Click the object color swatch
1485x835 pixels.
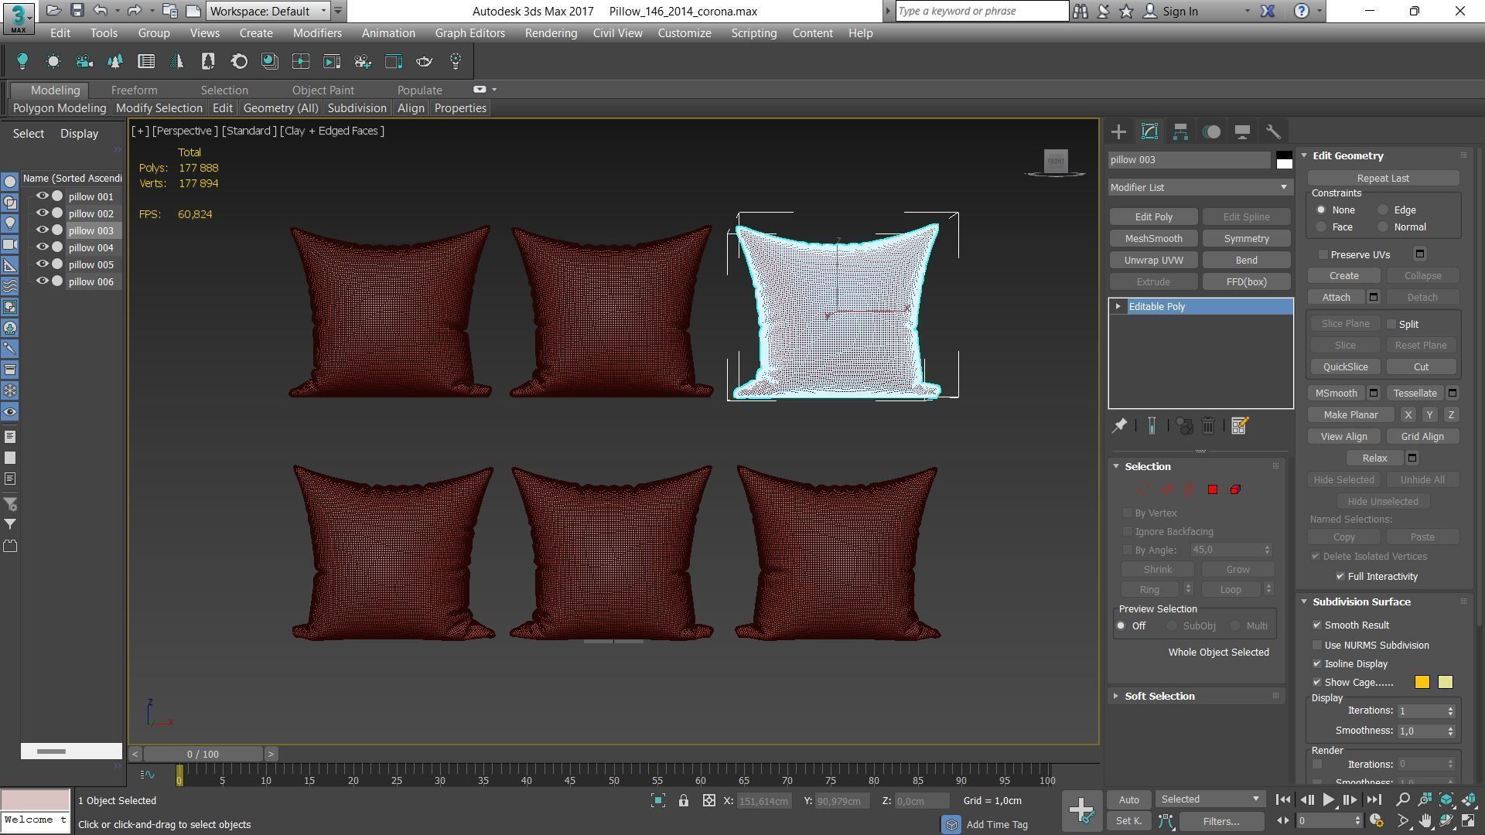coord(1284,160)
